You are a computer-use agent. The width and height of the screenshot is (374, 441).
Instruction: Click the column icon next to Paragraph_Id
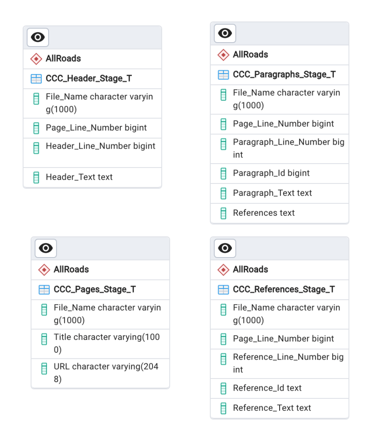[223, 174]
